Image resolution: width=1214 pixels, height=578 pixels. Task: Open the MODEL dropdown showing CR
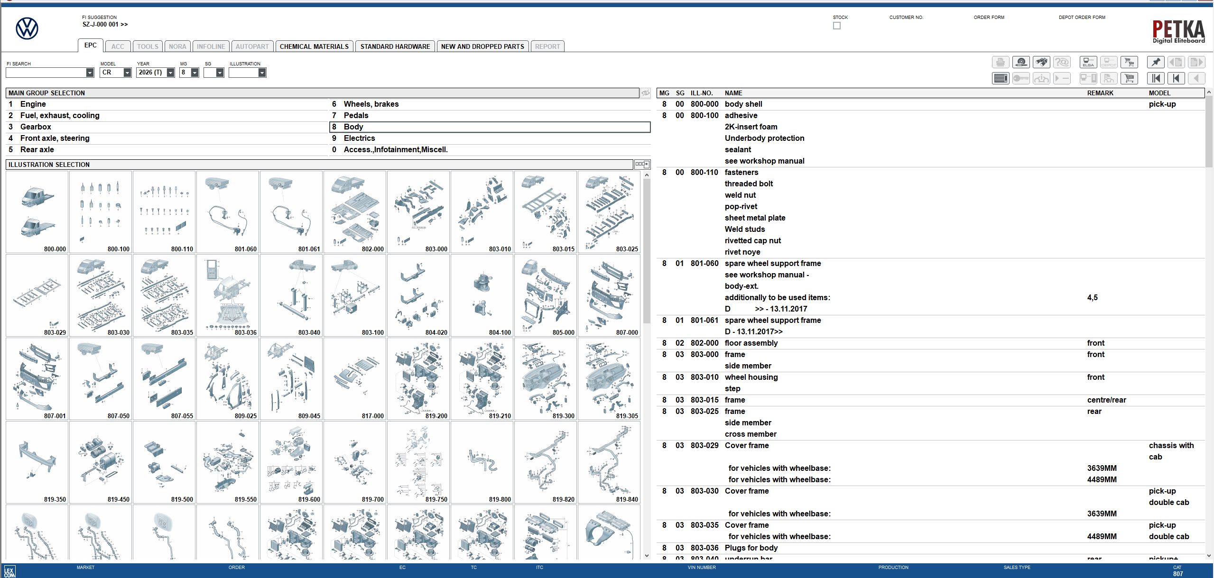pyautogui.click(x=126, y=73)
